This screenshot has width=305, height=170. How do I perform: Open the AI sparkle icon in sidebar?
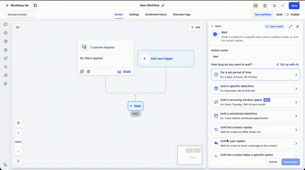[x=6, y=84]
